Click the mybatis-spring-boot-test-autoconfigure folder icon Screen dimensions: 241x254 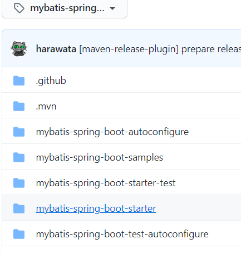tap(19, 234)
